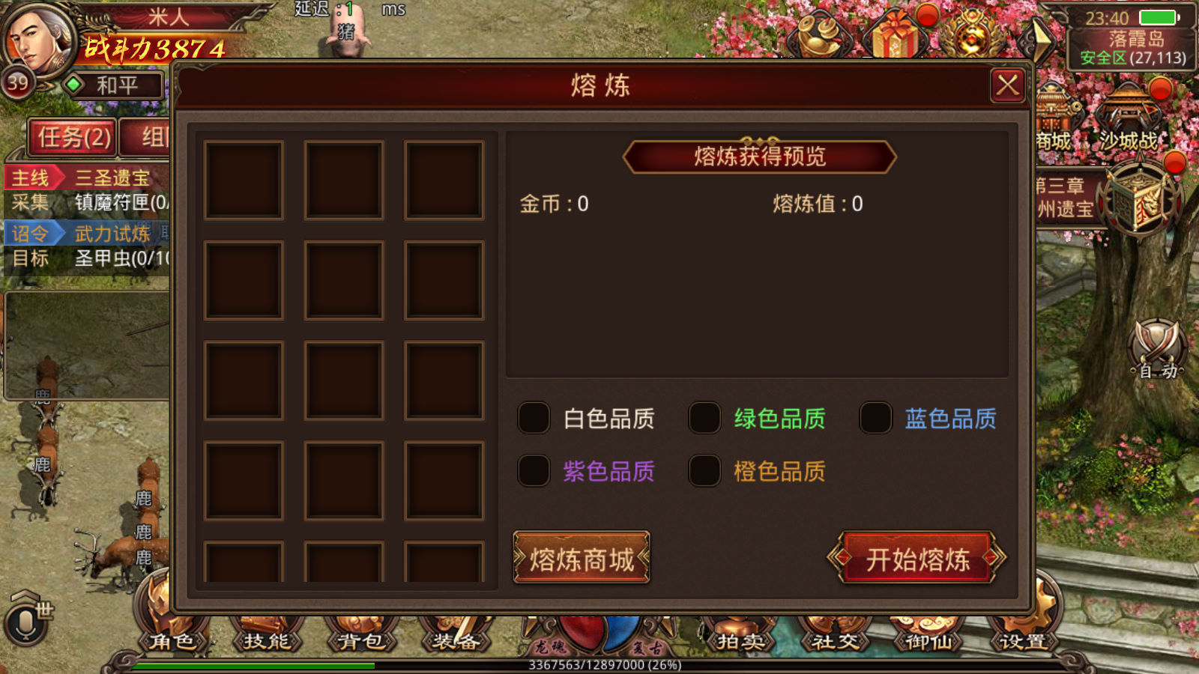
Task: Check the 白色品质 quality checkbox
Action: click(534, 418)
